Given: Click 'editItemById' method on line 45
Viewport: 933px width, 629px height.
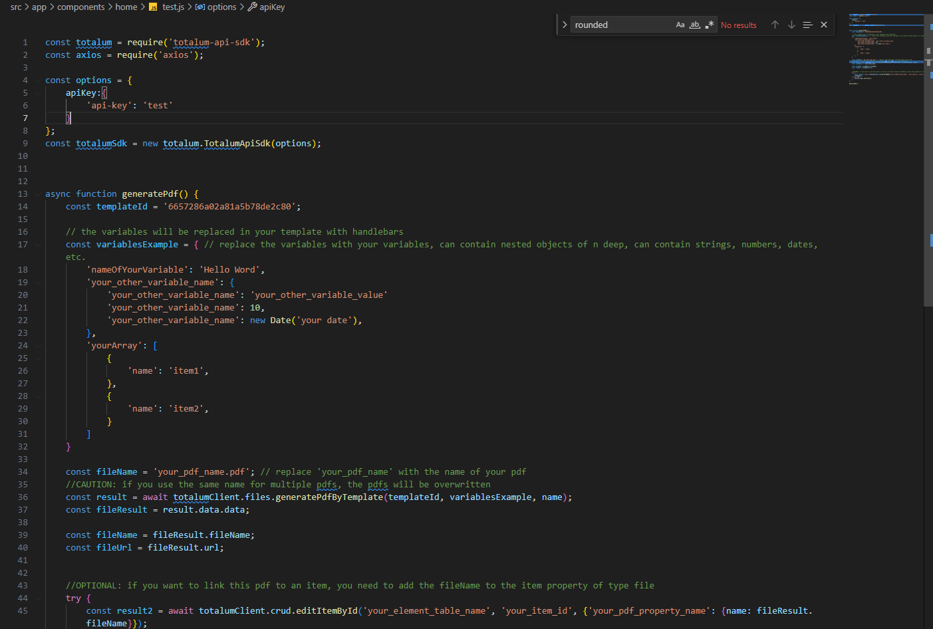Looking at the screenshot, I should click(x=327, y=611).
